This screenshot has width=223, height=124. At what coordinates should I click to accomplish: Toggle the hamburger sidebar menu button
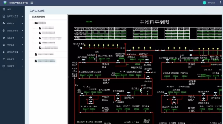[x=32, y=3]
